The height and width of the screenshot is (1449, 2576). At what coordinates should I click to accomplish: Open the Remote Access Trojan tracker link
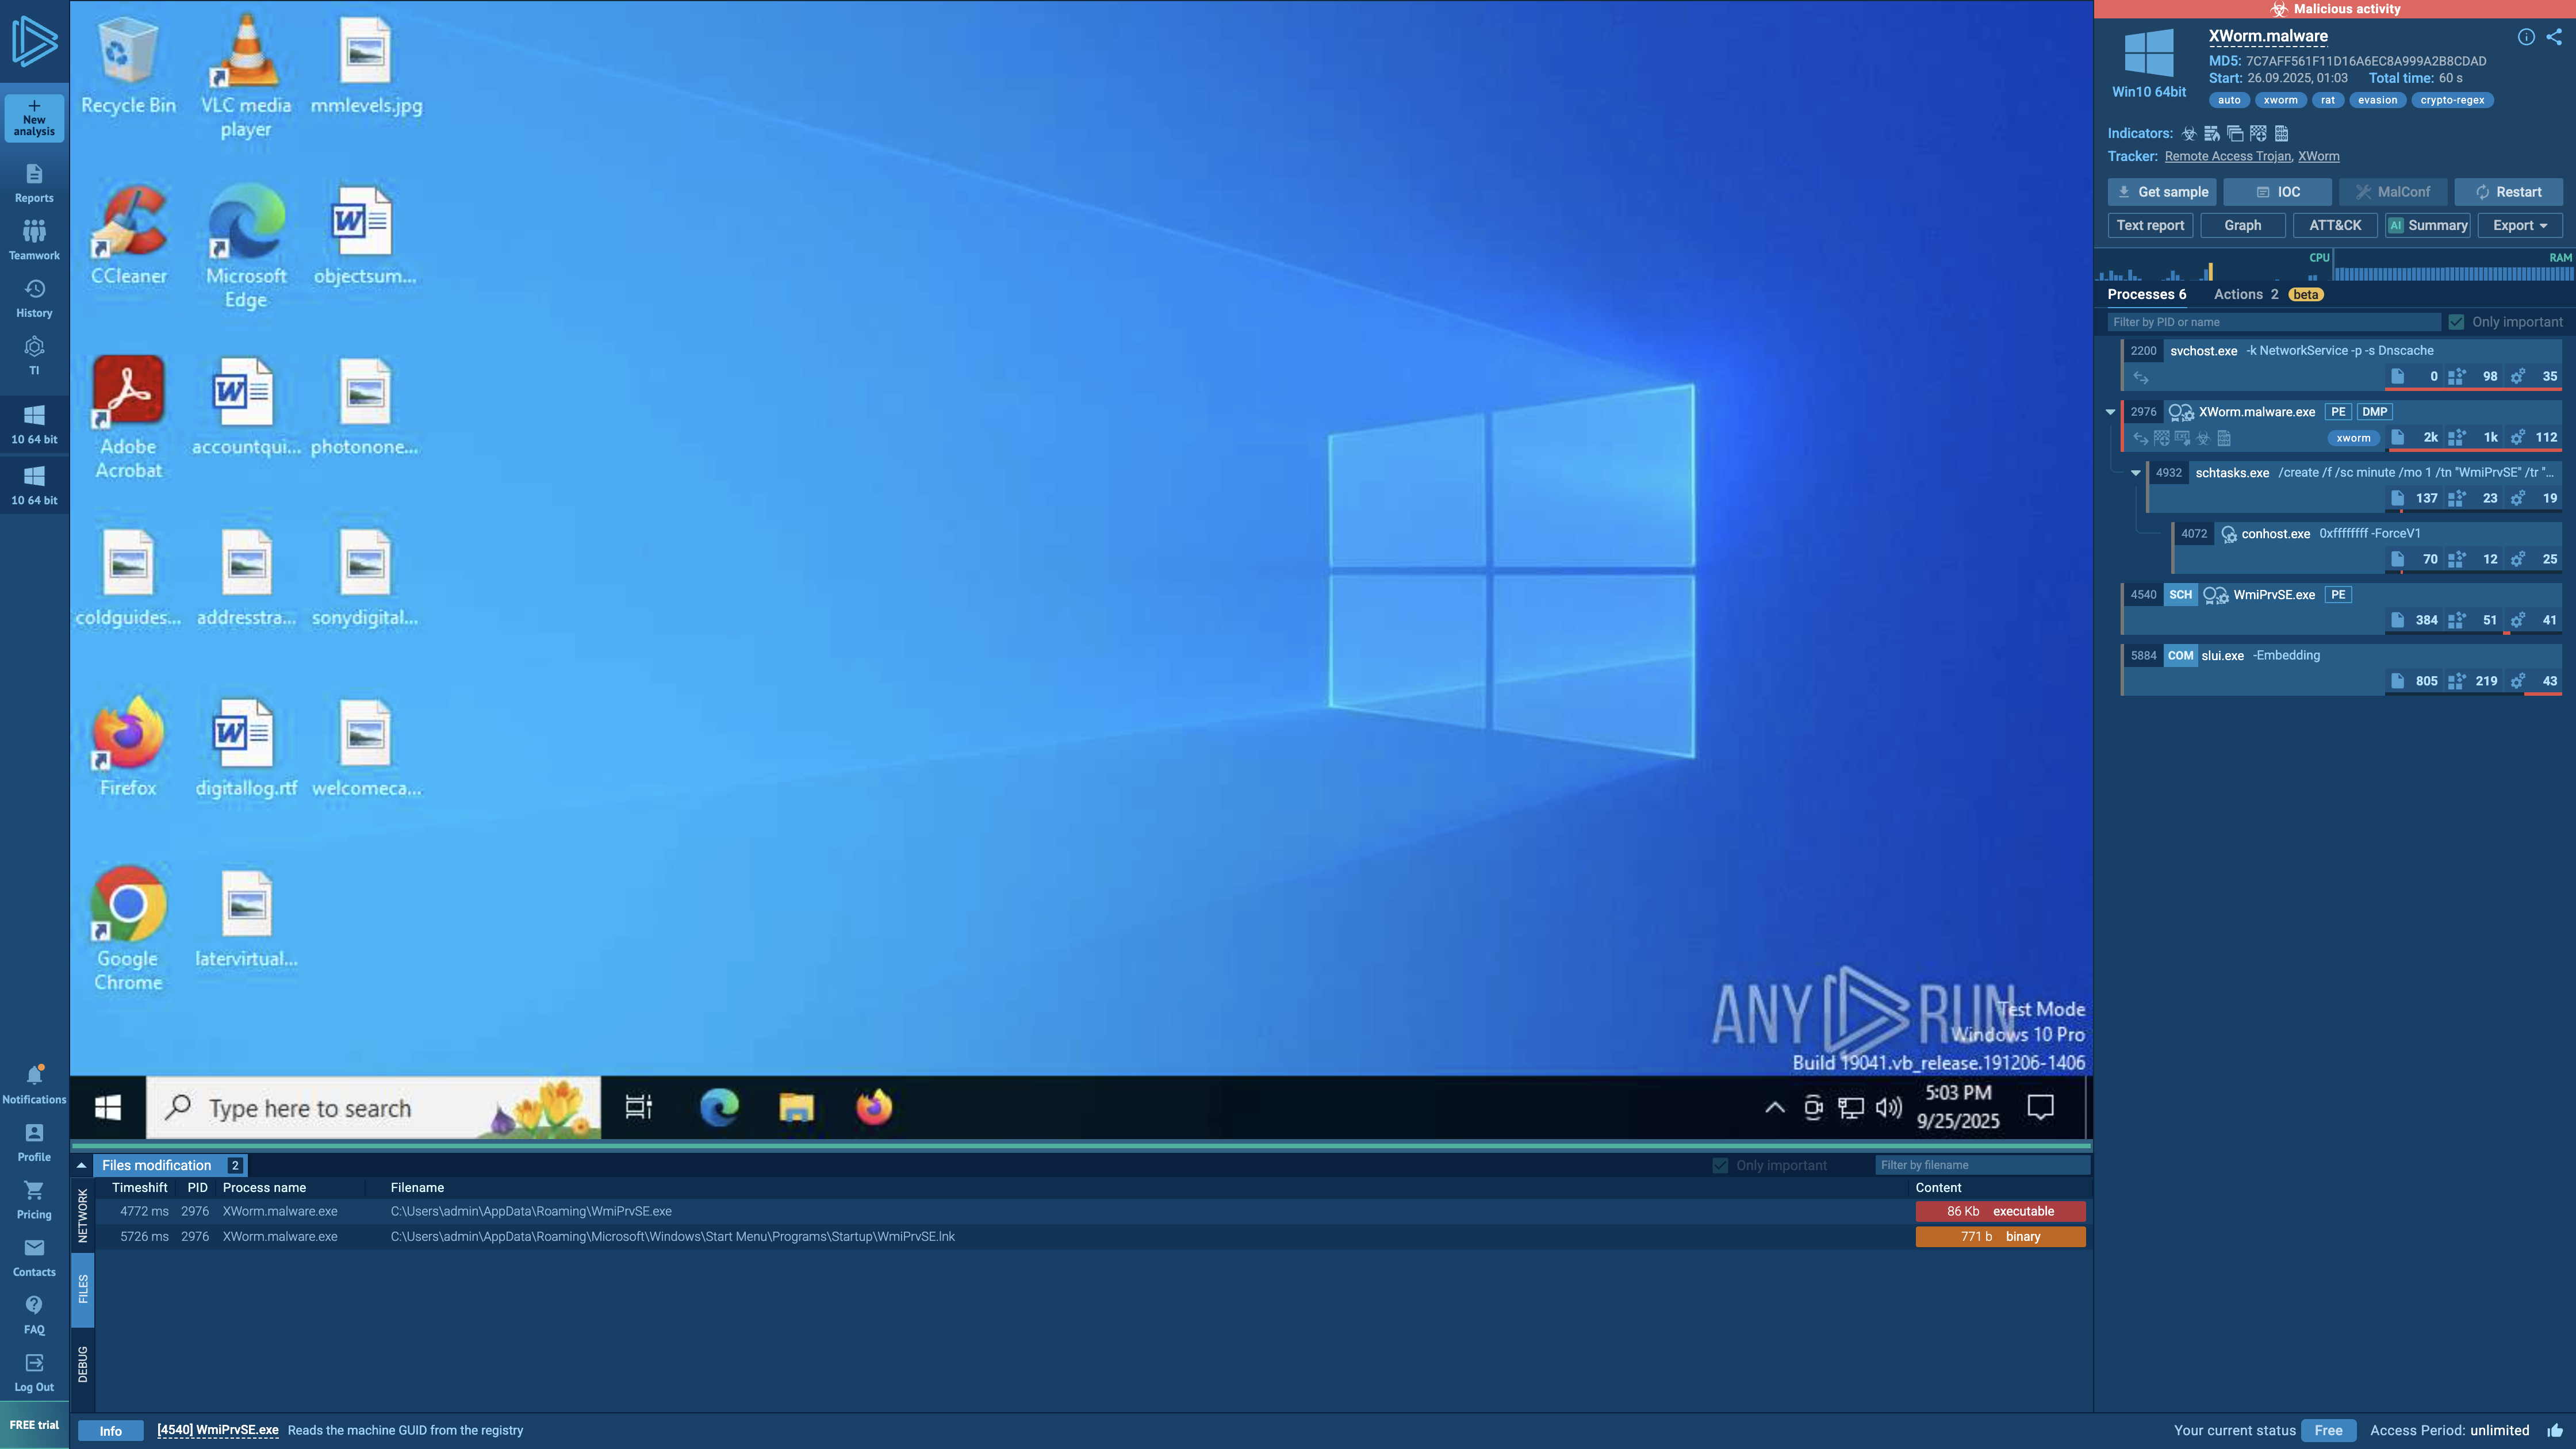(x=2227, y=156)
